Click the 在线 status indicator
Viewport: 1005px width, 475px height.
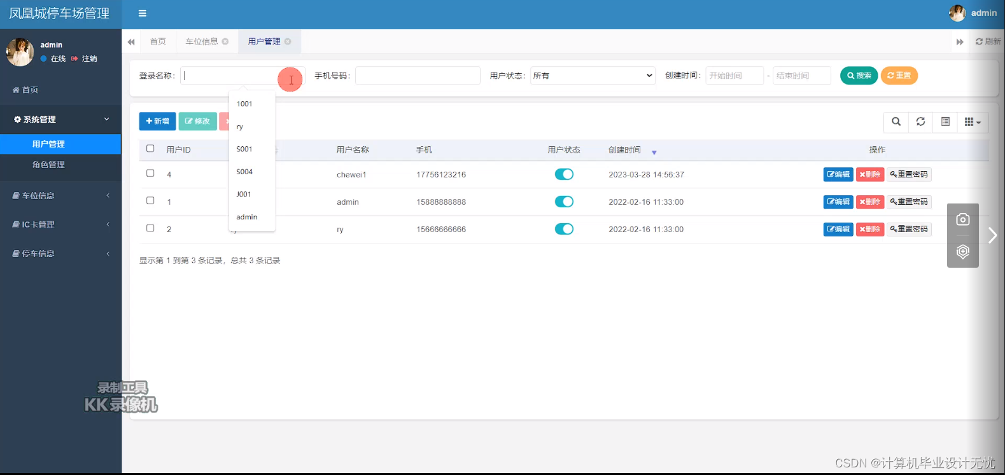pyautogui.click(x=53, y=59)
